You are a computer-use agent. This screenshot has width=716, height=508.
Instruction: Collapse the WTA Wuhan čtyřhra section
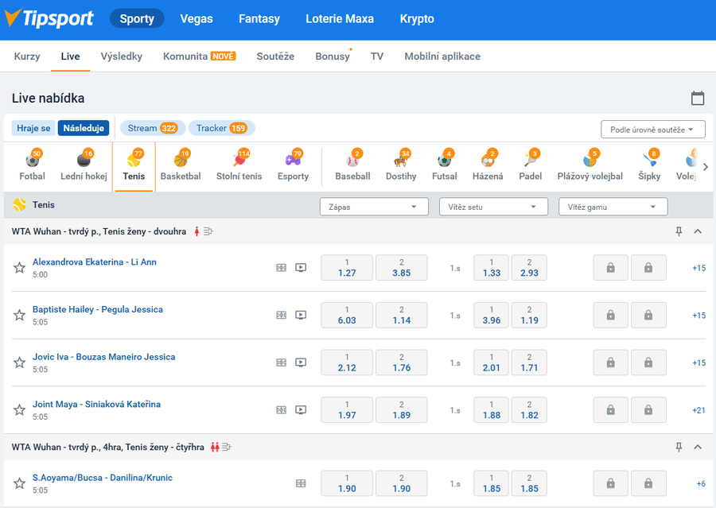pyautogui.click(x=698, y=448)
